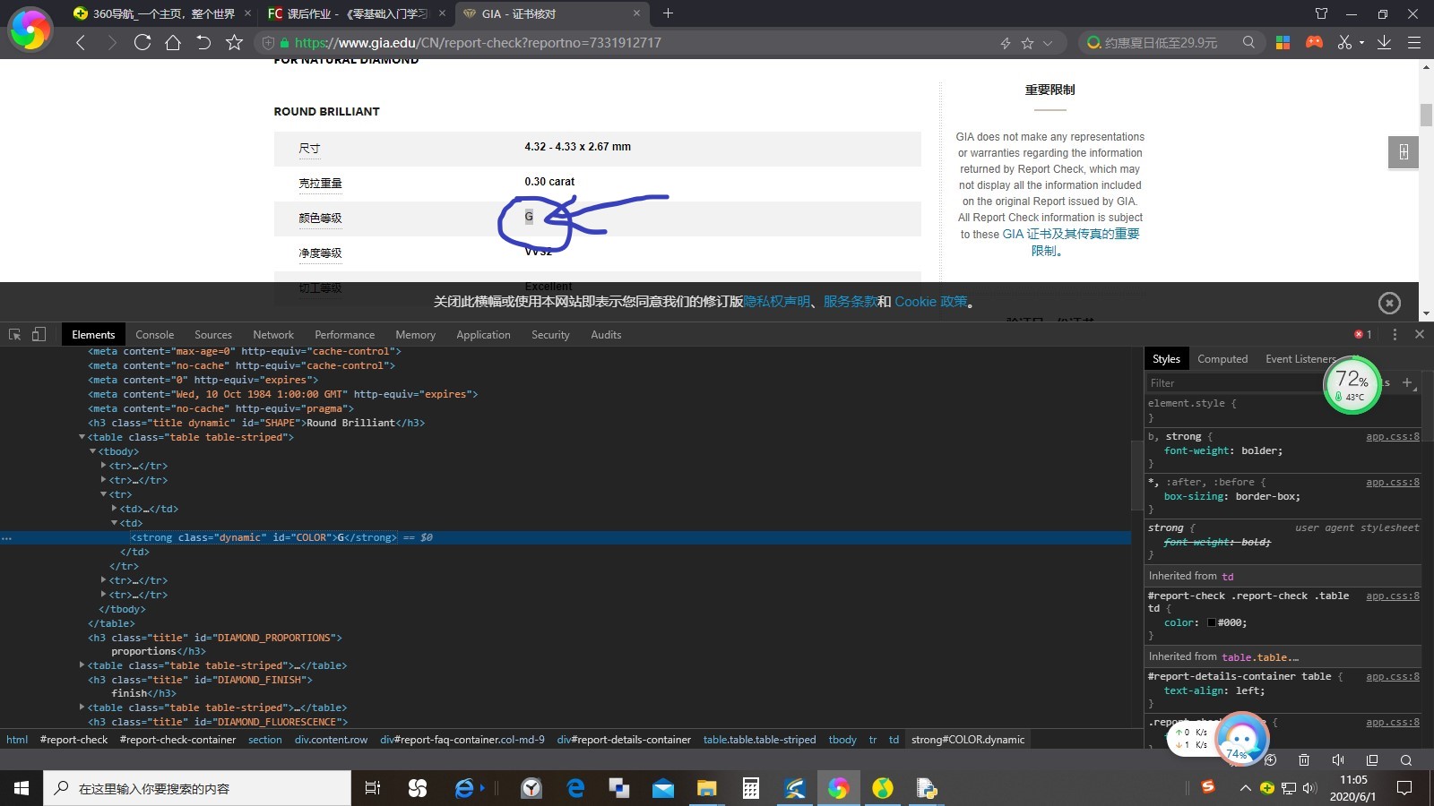Collapse the tbody node

pyautogui.click(x=92, y=451)
